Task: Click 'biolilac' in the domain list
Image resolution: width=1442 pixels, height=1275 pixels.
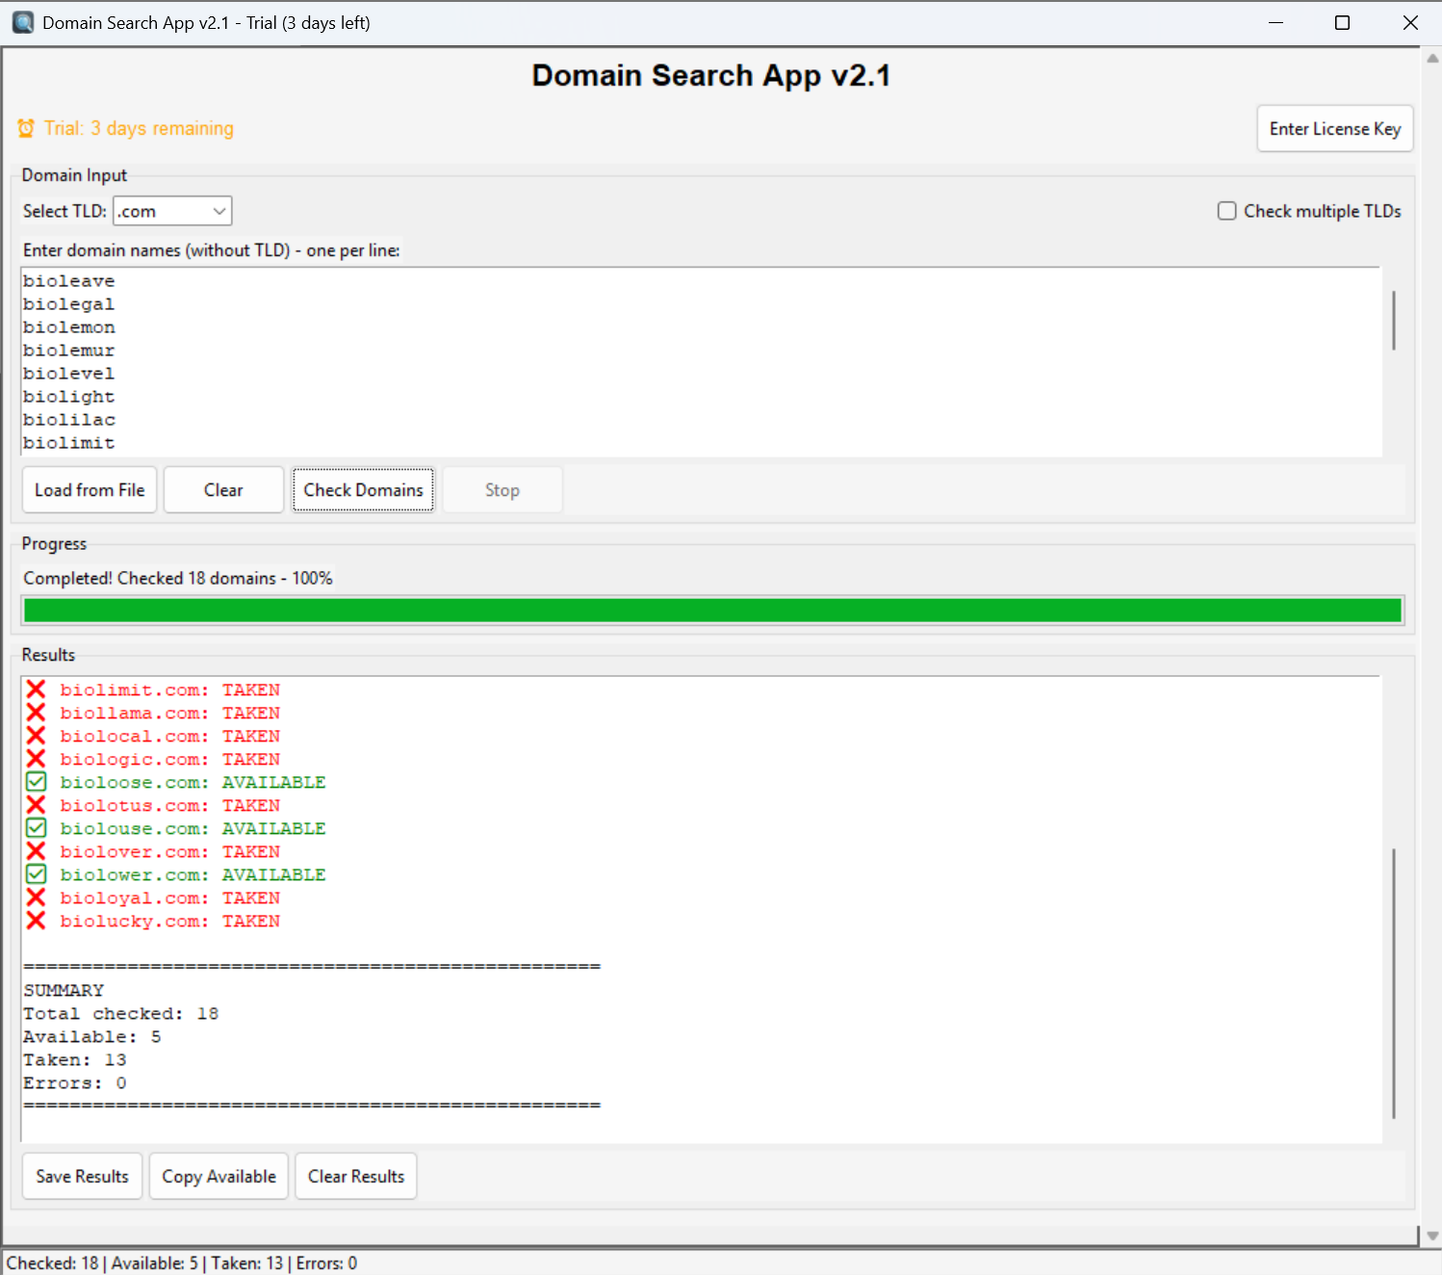Action: (69, 420)
